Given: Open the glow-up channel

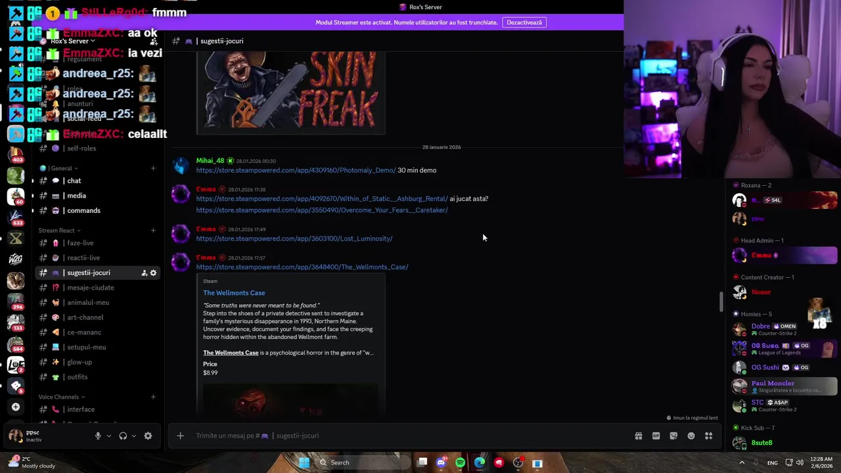Looking at the screenshot, I should tap(97, 362).
